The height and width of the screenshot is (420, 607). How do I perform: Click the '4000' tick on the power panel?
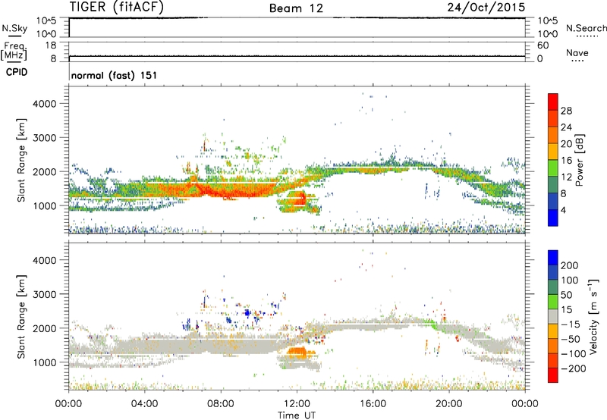pos(45,104)
